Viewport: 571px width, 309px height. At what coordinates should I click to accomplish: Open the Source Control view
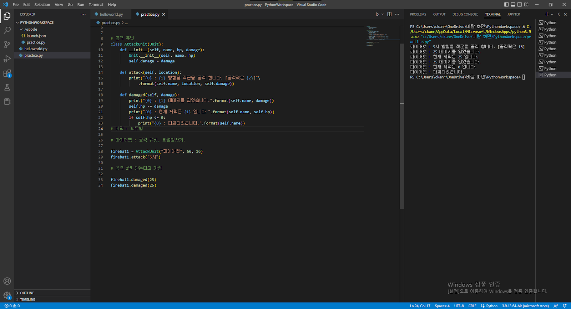7,45
